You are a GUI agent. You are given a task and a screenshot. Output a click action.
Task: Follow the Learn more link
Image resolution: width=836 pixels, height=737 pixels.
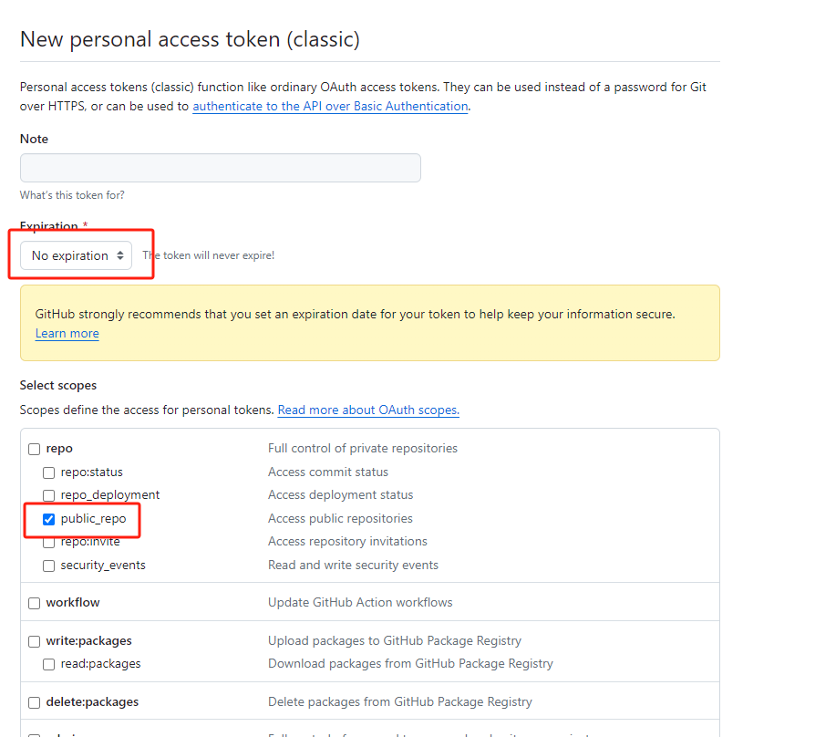pyautogui.click(x=67, y=333)
